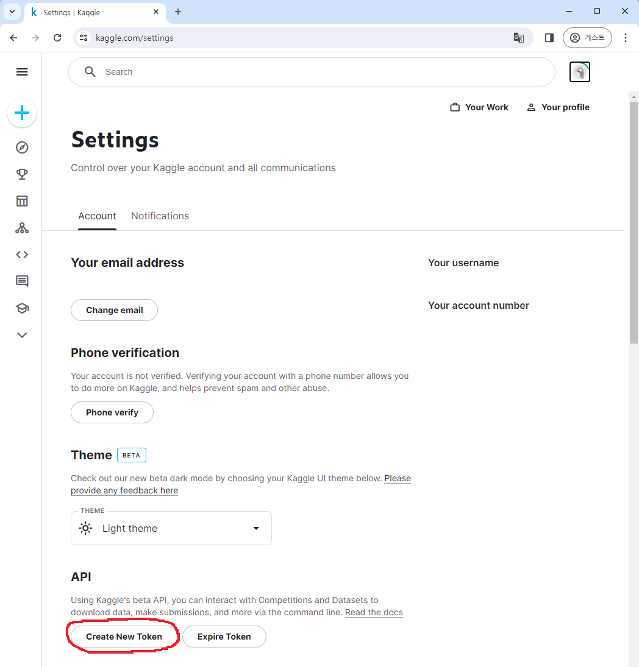Open Competitions trophy icon
The height and width of the screenshot is (667, 639).
tap(22, 174)
